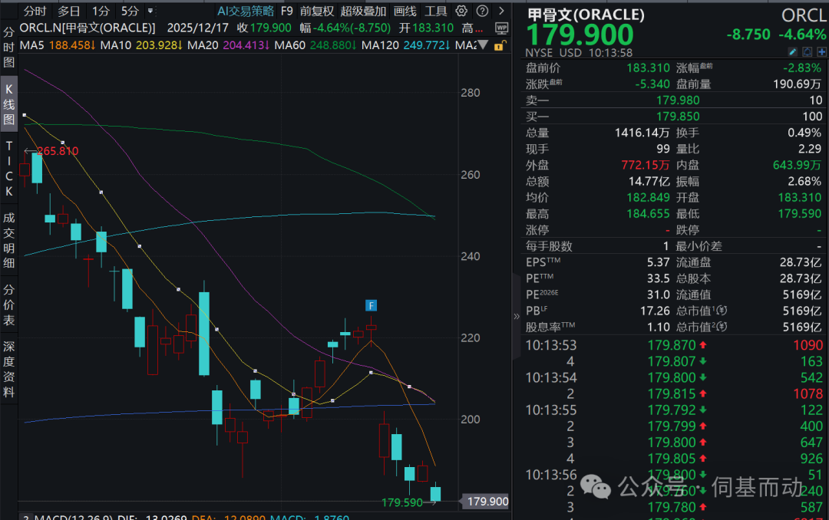Select the 5分 period tab

click(x=130, y=11)
